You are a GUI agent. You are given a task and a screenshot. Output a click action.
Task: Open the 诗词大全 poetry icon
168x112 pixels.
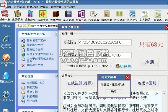43,16
